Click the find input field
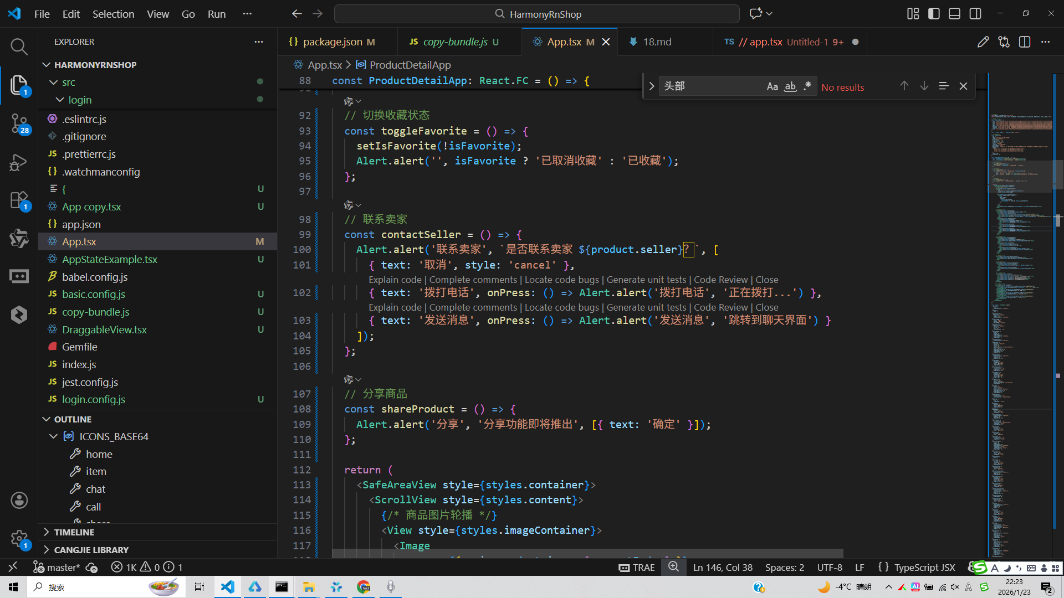Viewport: 1064px width, 598px height. [x=709, y=86]
